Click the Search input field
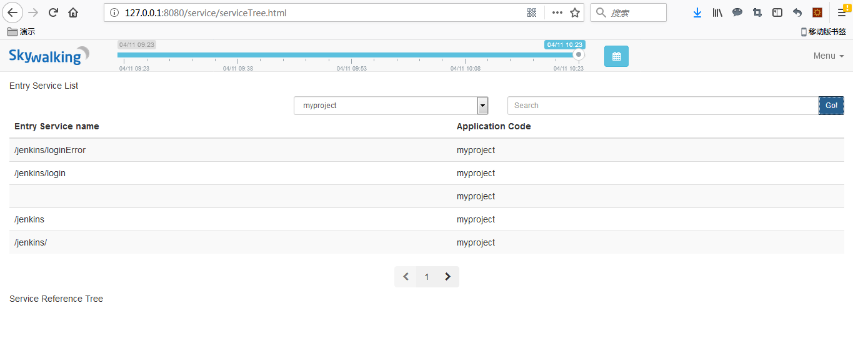 coord(663,106)
